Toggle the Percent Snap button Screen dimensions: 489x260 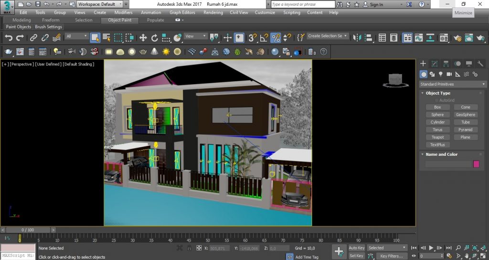(x=276, y=38)
